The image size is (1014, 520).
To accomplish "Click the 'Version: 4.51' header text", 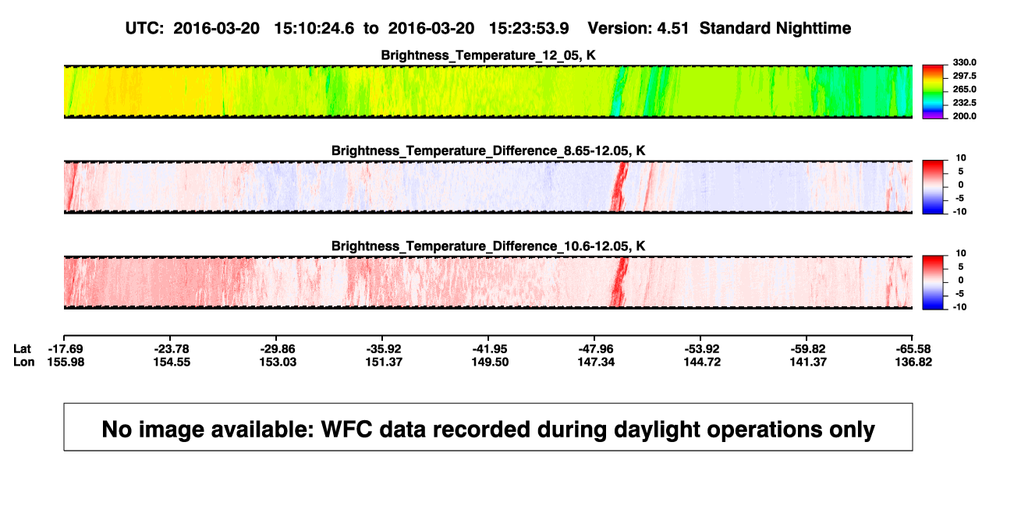I will pos(639,29).
